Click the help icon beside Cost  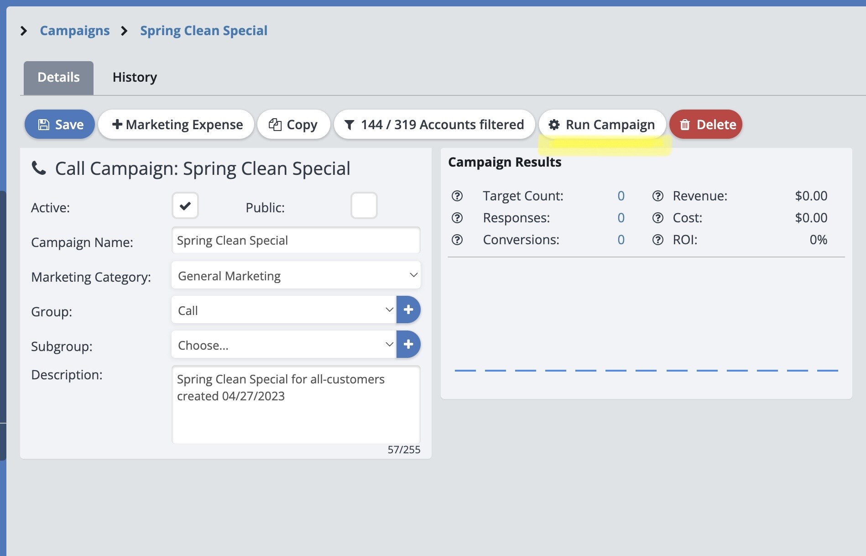[657, 218]
